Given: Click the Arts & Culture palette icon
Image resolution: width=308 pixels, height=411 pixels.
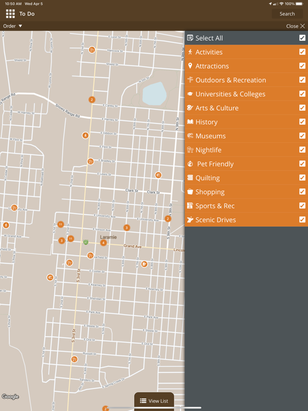Looking at the screenshot, I should pyautogui.click(x=190, y=108).
